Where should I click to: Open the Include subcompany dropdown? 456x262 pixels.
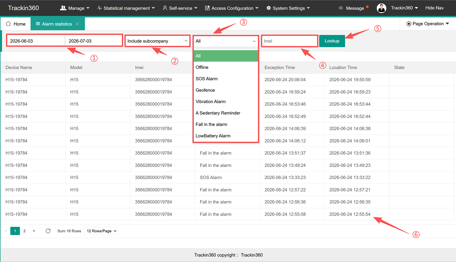point(158,41)
